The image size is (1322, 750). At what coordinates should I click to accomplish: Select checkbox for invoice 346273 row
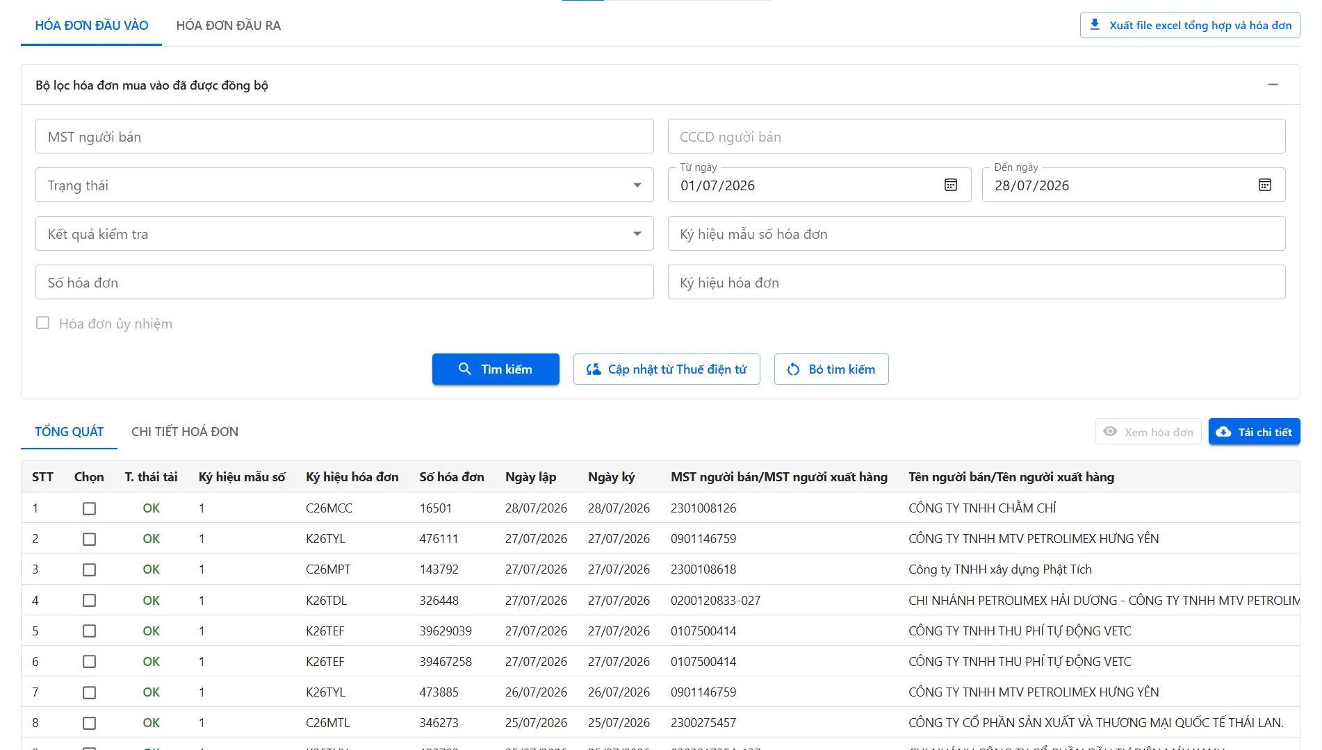tap(89, 723)
